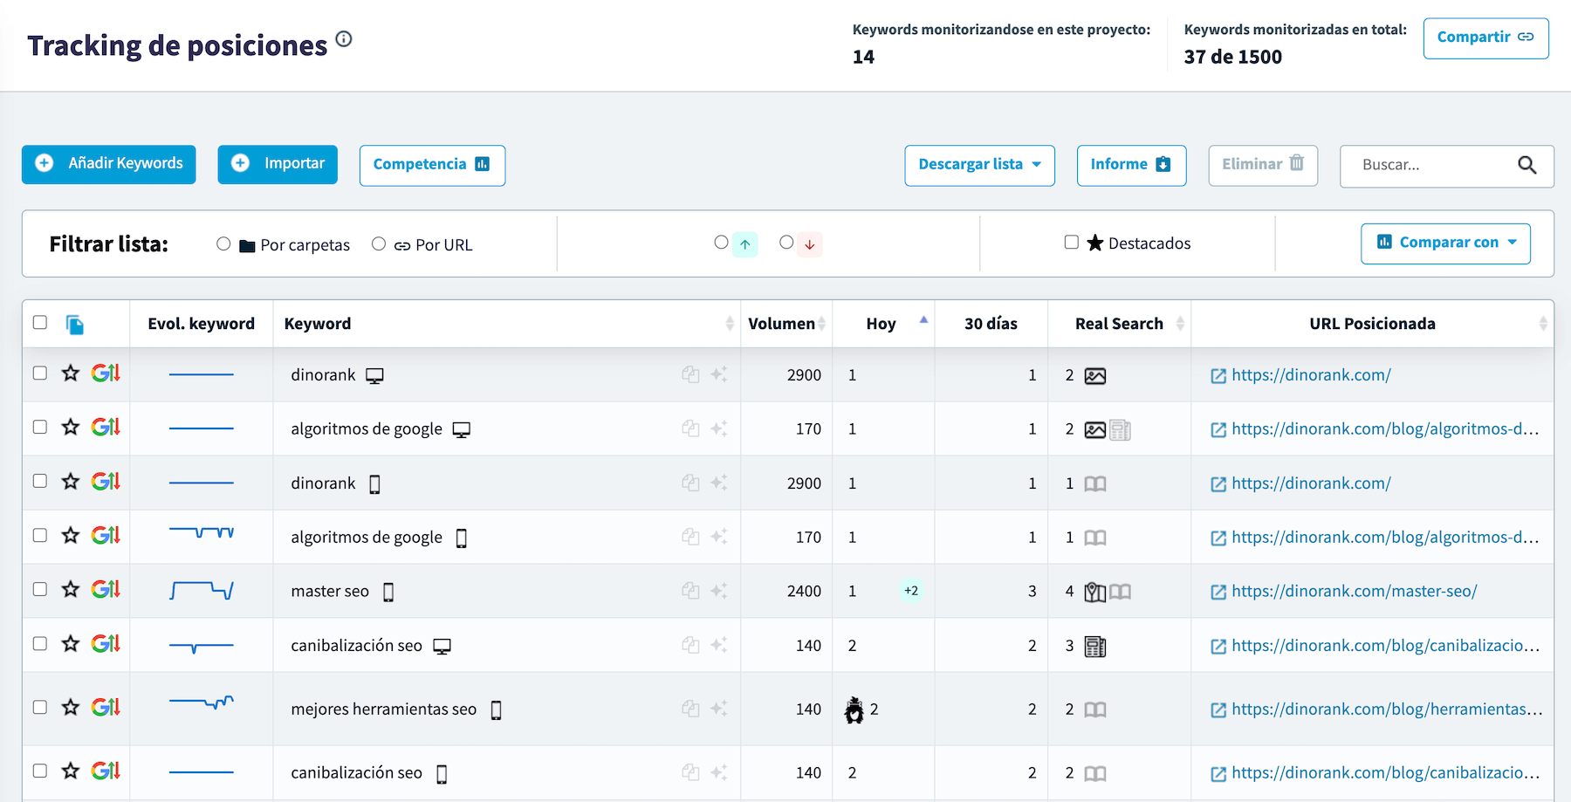The height and width of the screenshot is (802, 1571).
Task: Click the Evol. keyword column header
Action: click(x=202, y=324)
